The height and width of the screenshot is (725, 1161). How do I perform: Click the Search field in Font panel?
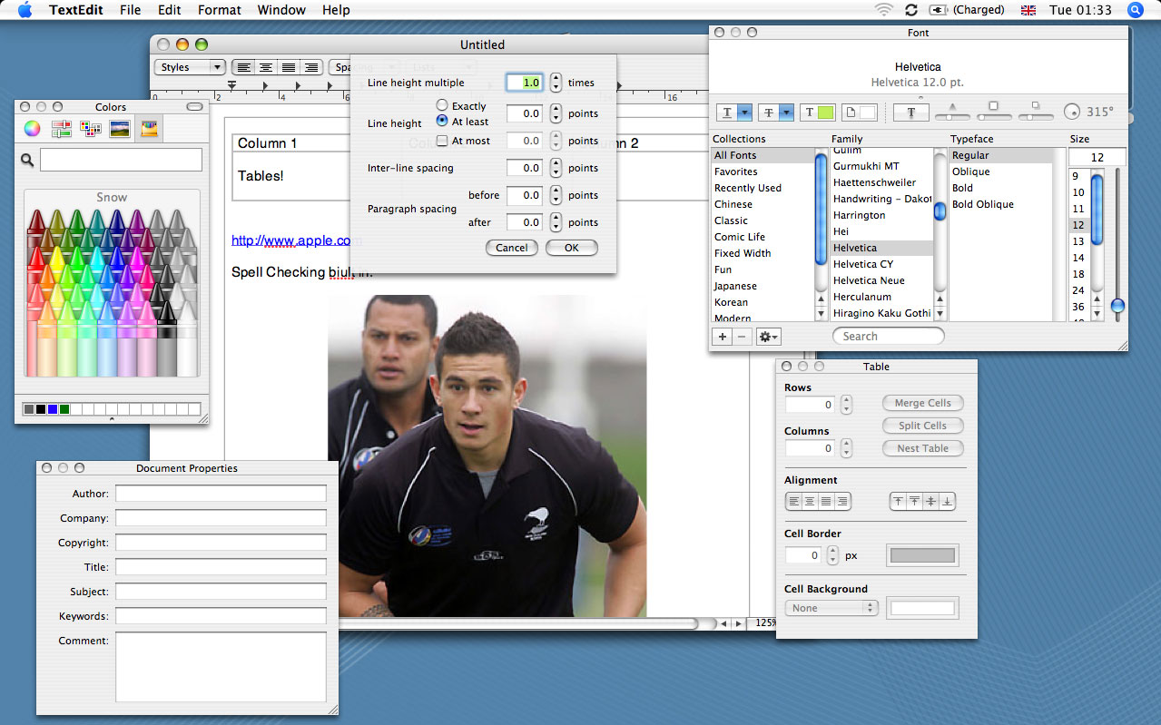click(889, 337)
